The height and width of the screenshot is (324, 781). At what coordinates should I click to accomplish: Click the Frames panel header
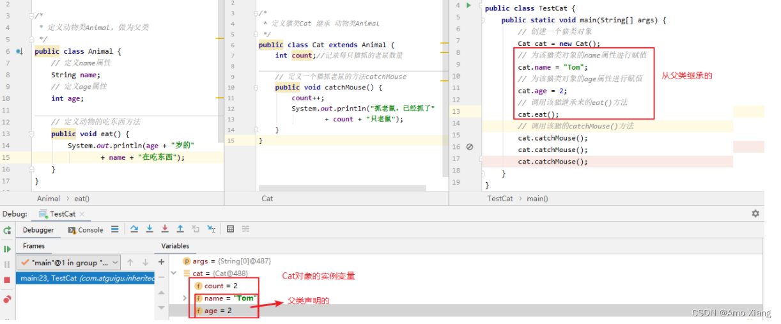pos(34,246)
